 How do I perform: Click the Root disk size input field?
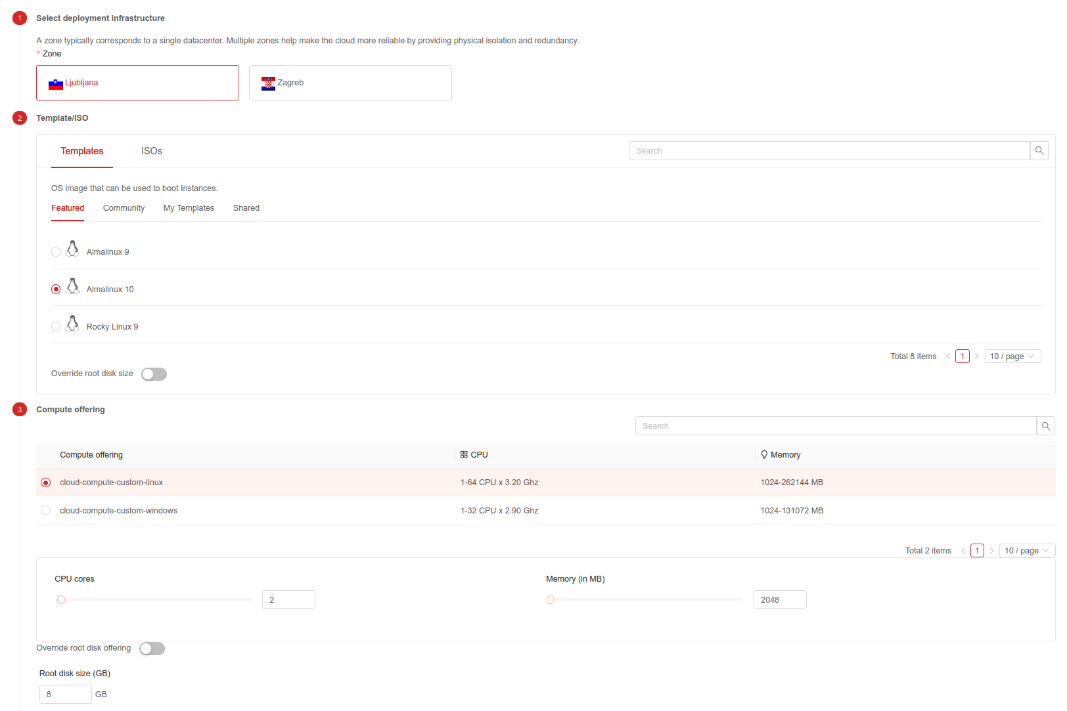pos(65,695)
